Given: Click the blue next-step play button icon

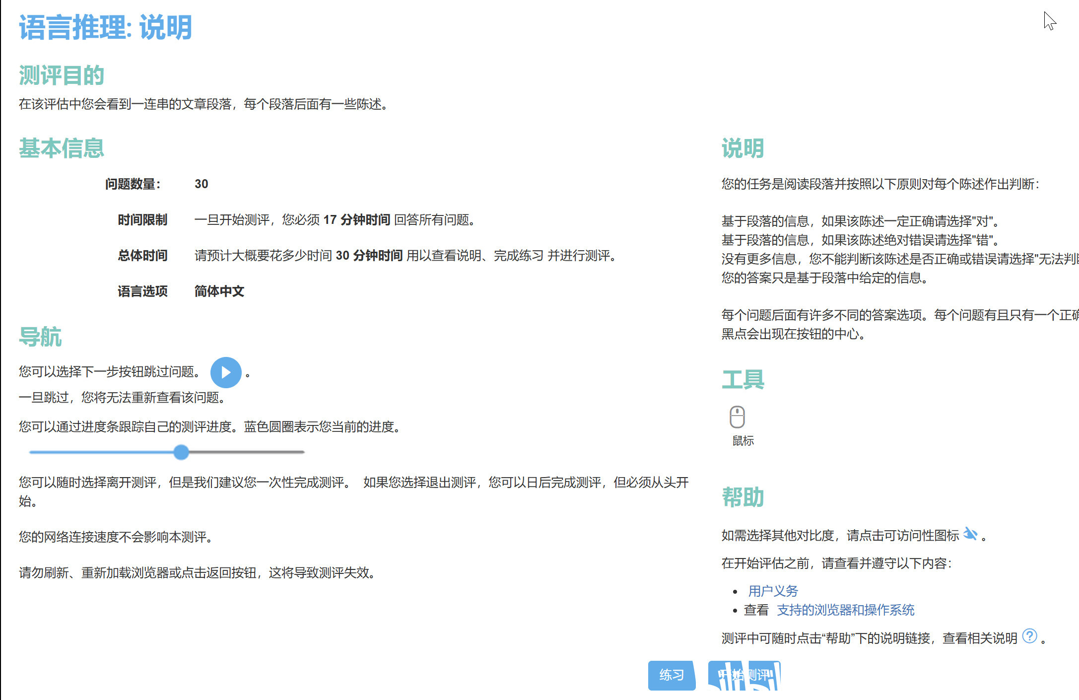Looking at the screenshot, I should tap(226, 372).
